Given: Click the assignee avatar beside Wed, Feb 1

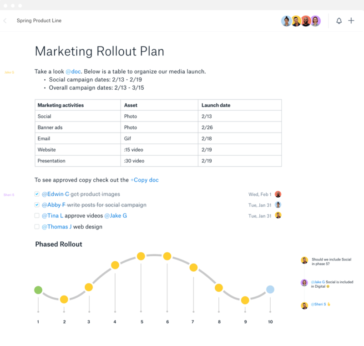Looking at the screenshot, I should pos(278,194).
